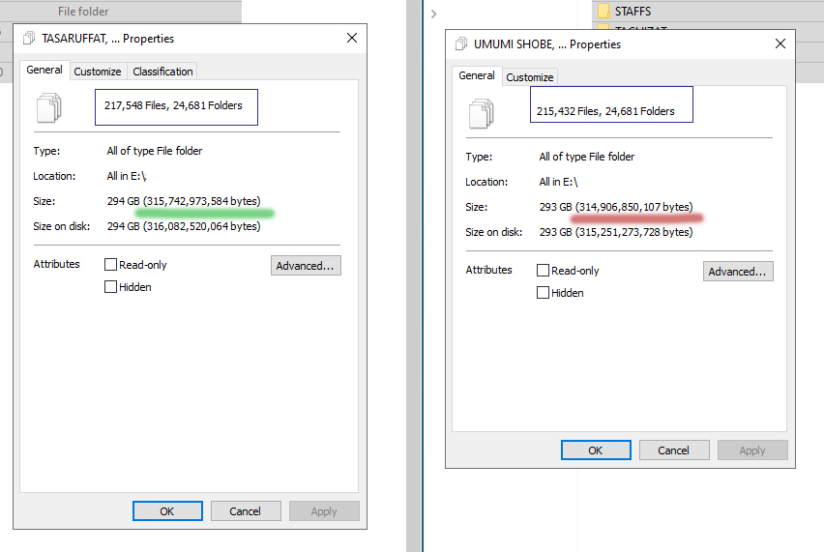
Task: Switch to Customize tab in UMUMI SHOBE Properties
Action: [530, 77]
